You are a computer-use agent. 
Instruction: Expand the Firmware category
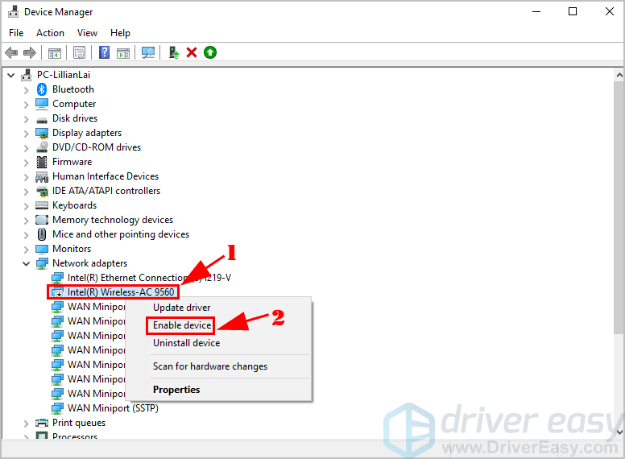(x=27, y=163)
